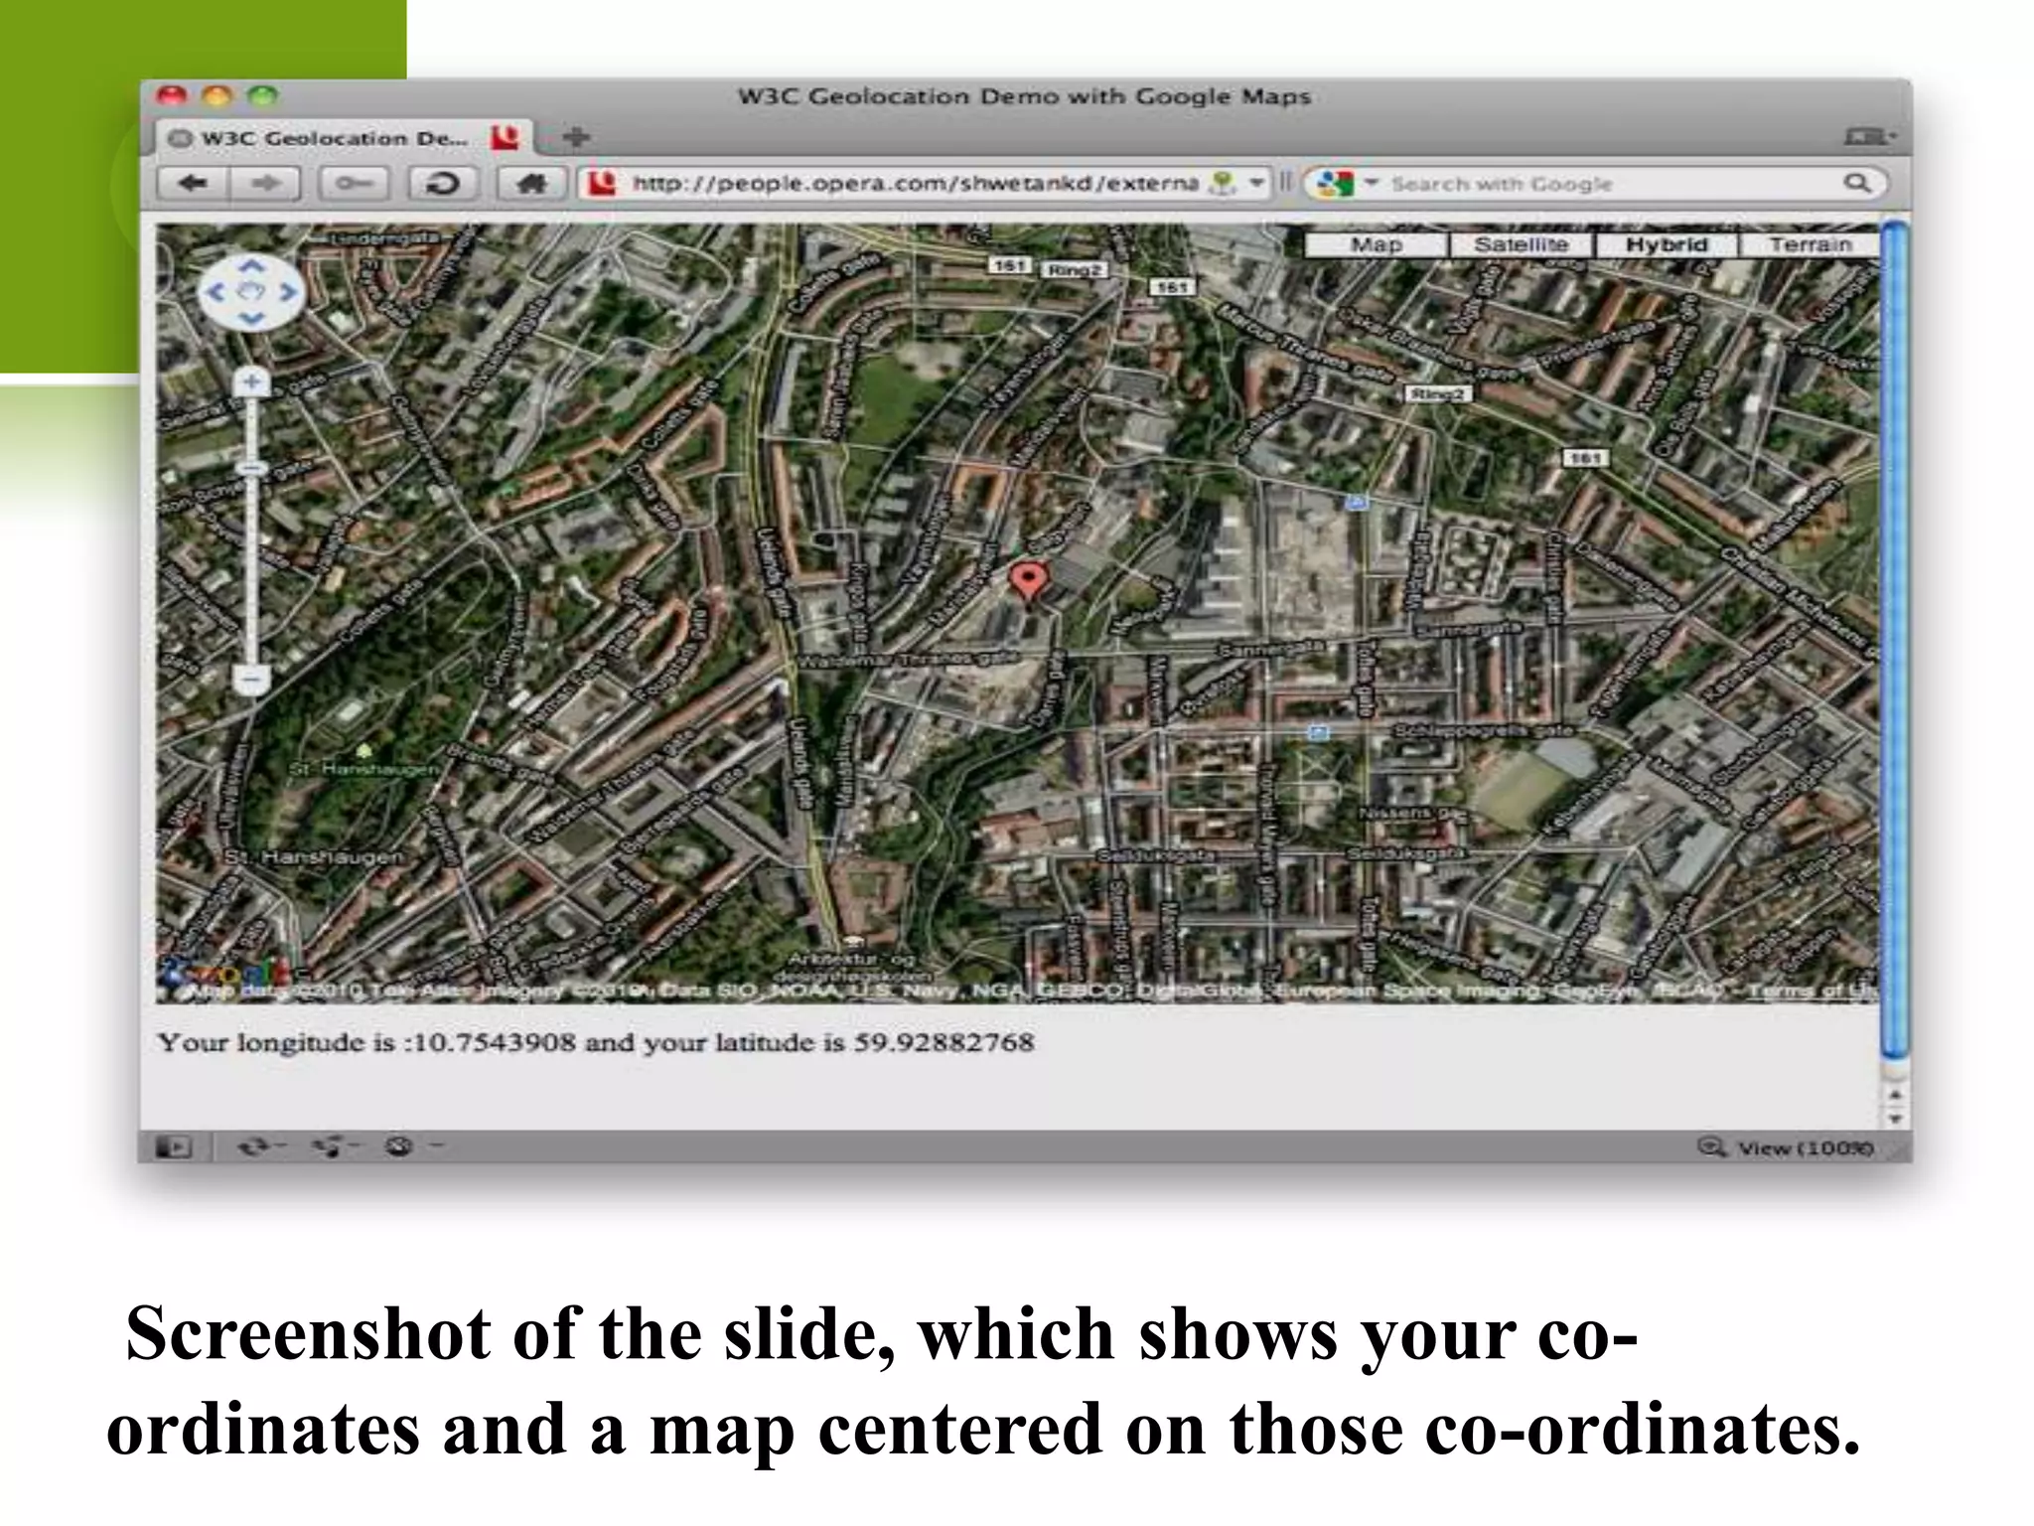Click the St. Hanshaugen map label
Image resolution: width=2034 pixels, height=1526 pixels.
tap(314, 856)
